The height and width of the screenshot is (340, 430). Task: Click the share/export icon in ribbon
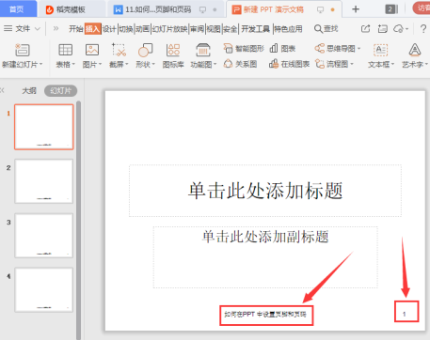point(366,29)
